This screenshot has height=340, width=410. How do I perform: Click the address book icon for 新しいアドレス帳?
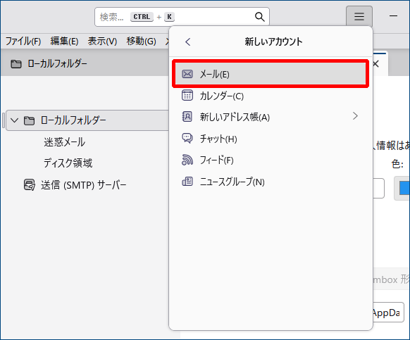click(x=187, y=117)
